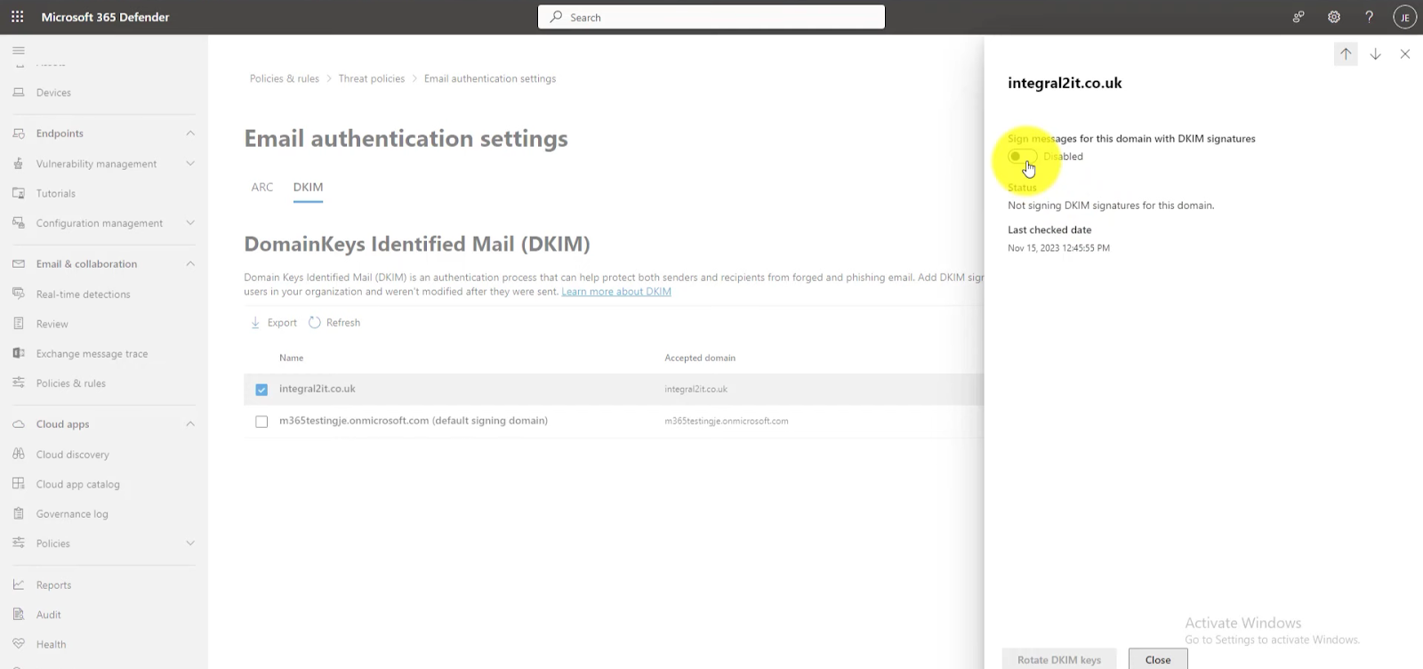1423x669 pixels.
Task: Click the Close button in the flyout
Action: coord(1158,659)
